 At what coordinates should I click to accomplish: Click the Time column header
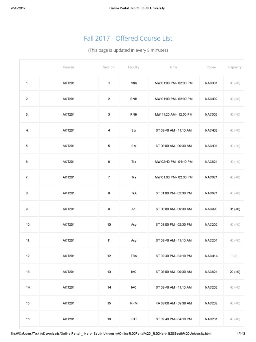click(x=173, y=67)
